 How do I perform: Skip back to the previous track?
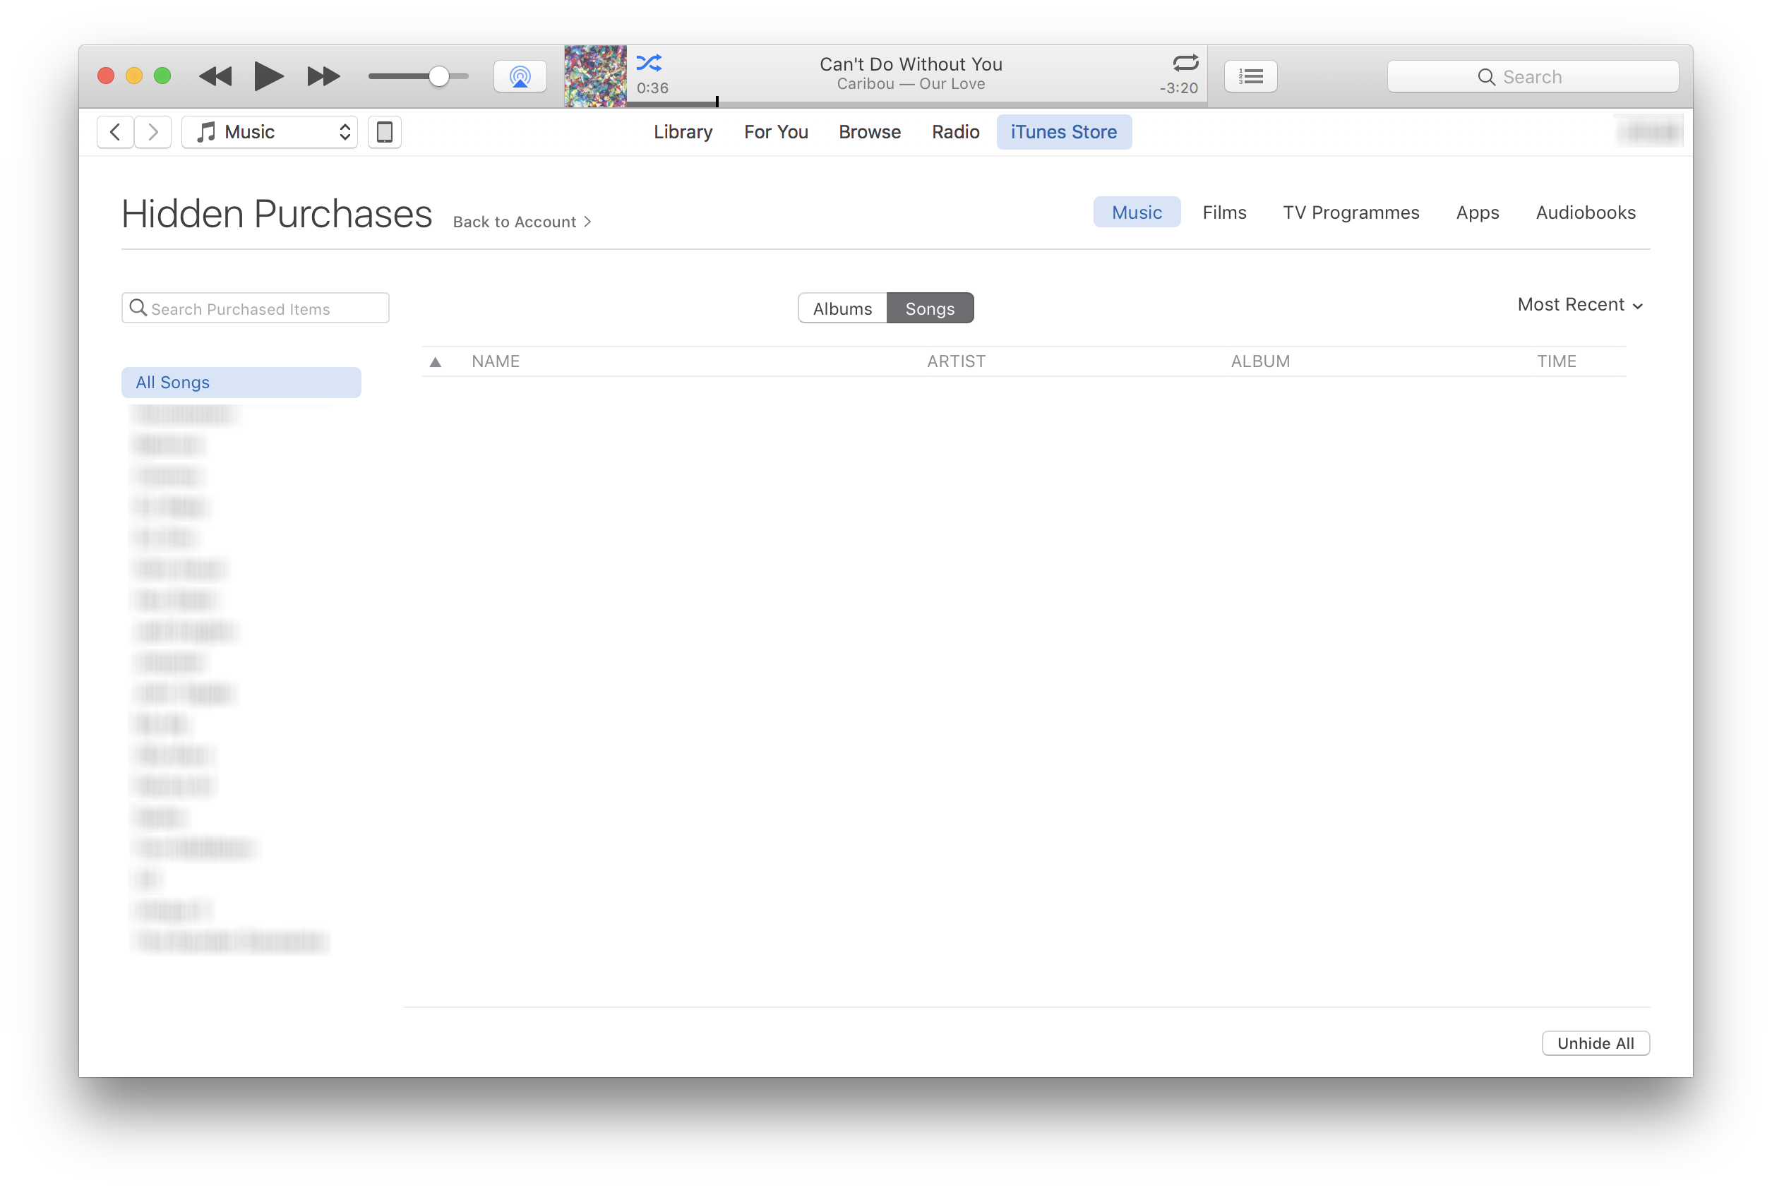(x=215, y=76)
